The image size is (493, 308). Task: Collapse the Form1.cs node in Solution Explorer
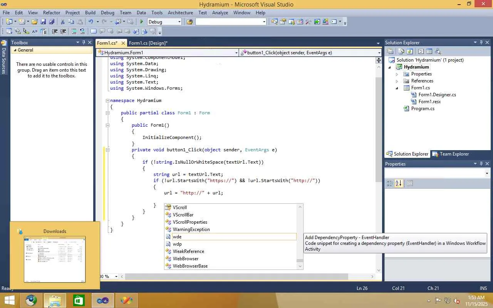coord(397,88)
